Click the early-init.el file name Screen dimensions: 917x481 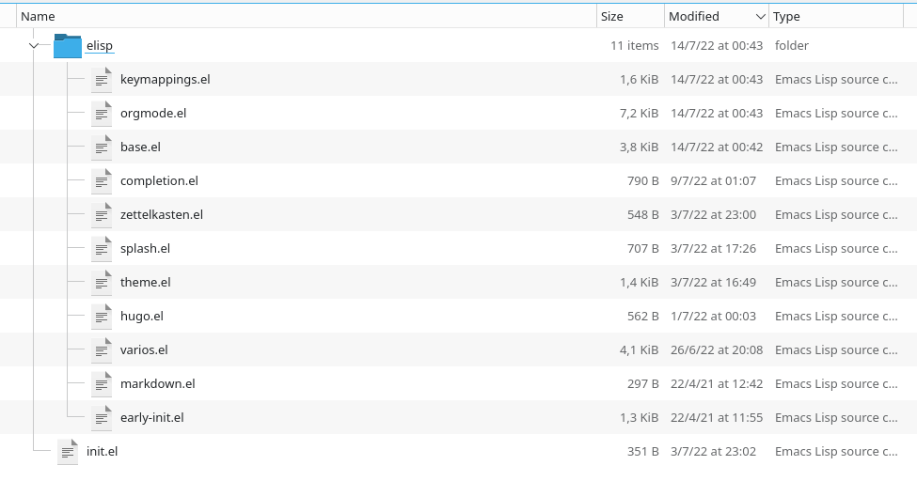(151, 418)
